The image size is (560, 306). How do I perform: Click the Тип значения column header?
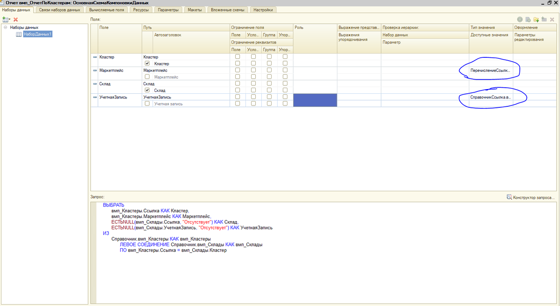(x=491, y=28)
